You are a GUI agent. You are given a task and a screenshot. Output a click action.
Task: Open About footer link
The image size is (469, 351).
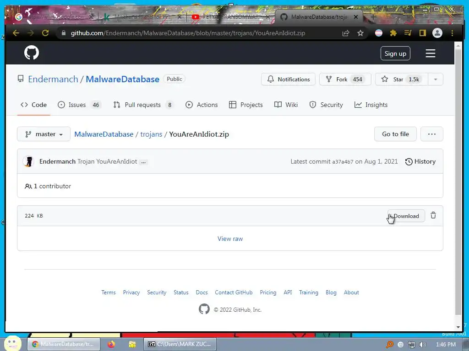click(351, 292)
